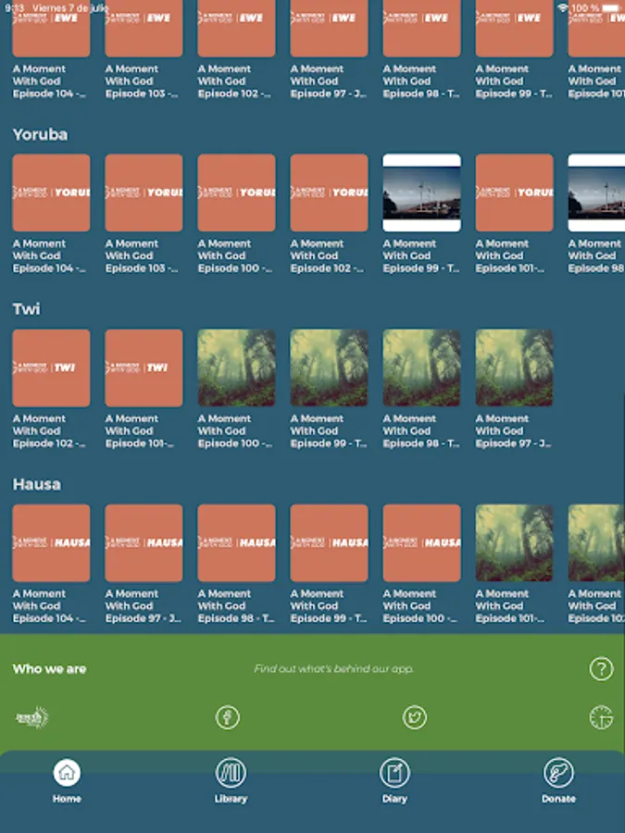This screenshot has width=625, height=833.
Task: Open Hausa Episode 100 thumbnail
Action: point(421,542)
